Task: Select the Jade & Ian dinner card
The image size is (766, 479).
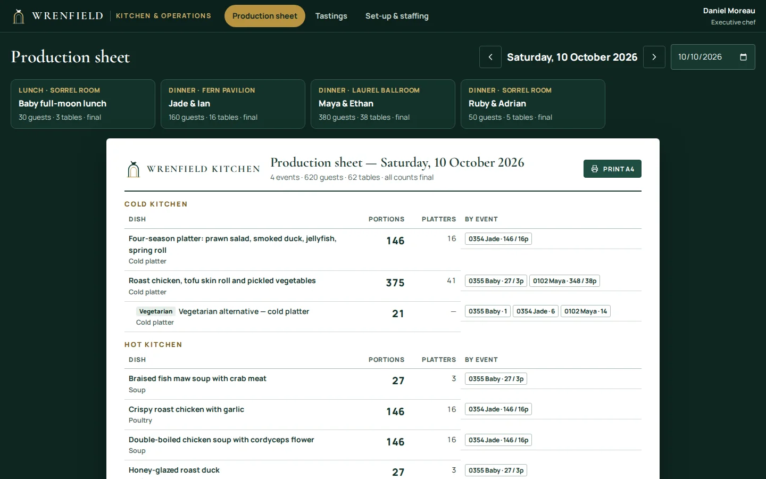Action: 233,104
